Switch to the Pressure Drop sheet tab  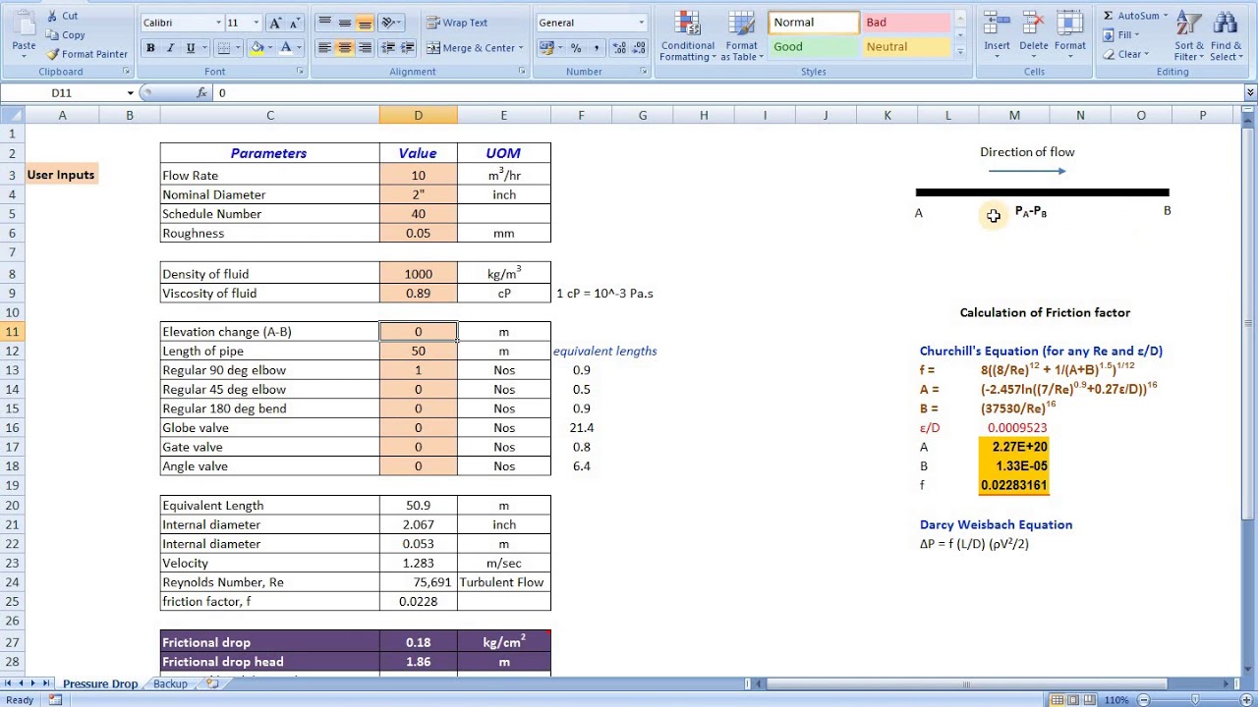tap(100, 683)
